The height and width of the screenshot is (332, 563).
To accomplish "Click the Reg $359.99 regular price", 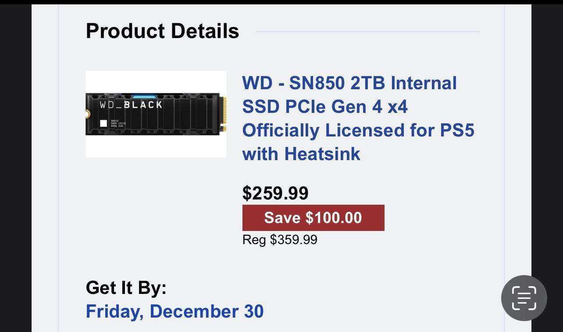I will click(x=280, y=240).
